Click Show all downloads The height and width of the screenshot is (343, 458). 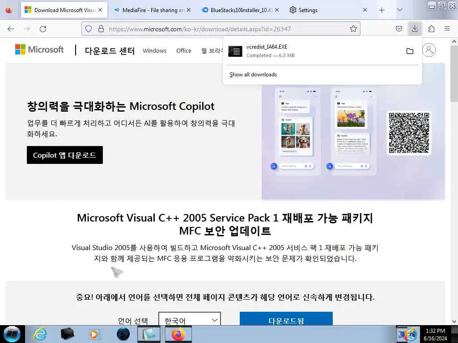(253, 75)
